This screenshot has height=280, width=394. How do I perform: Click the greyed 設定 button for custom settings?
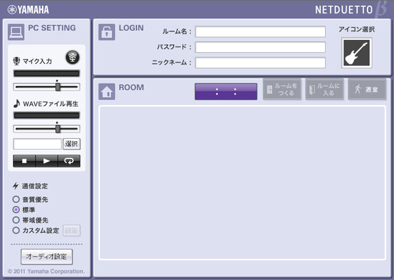click(71, 230)
